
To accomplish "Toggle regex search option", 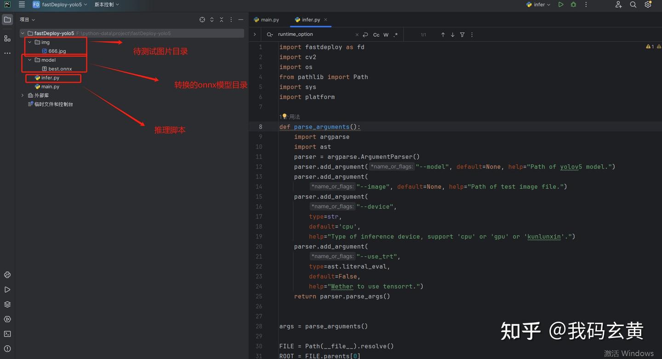I will [396, 35].
